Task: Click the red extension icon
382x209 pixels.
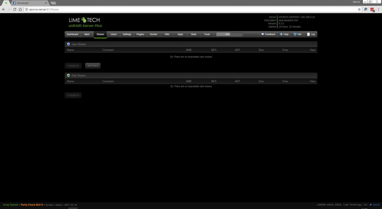Action: (372, 10)
